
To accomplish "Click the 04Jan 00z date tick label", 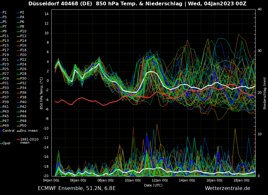I will (51, 181).
